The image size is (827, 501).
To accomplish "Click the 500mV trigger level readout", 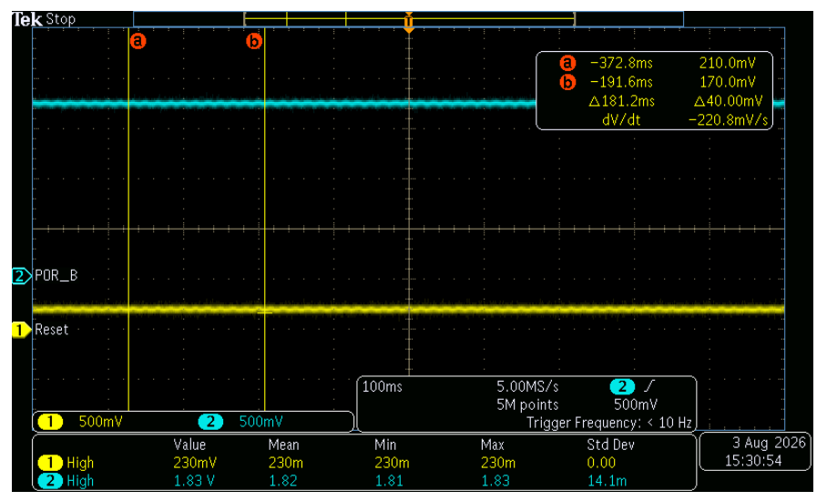I will [x=636, y=404].
